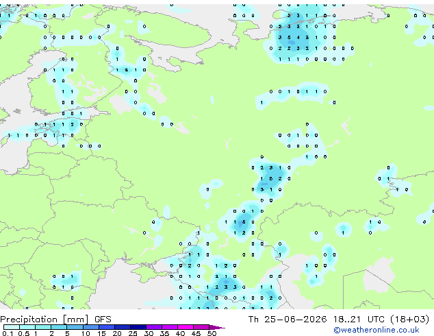Select the 2–5 mm legend color swatch
This screenshot has width=434, height=336.
click(59, 327)
